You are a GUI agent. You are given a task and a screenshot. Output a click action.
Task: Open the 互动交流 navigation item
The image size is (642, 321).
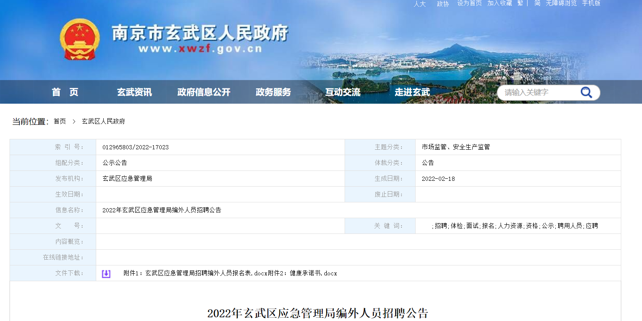343,92
